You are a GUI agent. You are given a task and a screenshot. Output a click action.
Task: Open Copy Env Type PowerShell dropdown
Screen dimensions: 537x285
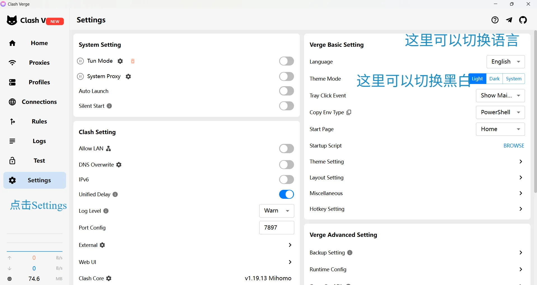pyautogui.click(x=500, y=112)
